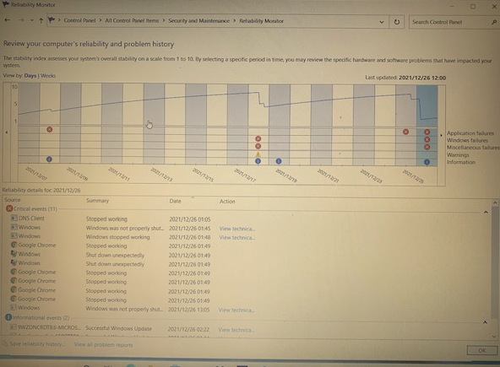Open the address bar history dropdown
The height and width of the screenshot is (367, 500).
coord(382,22)
